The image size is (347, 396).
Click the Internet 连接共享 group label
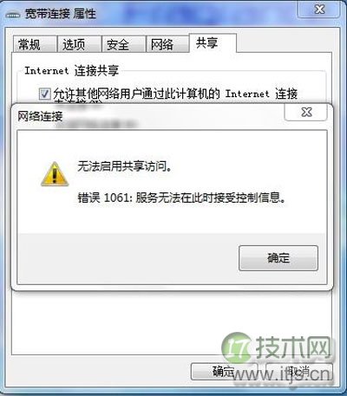pos(71,71)
